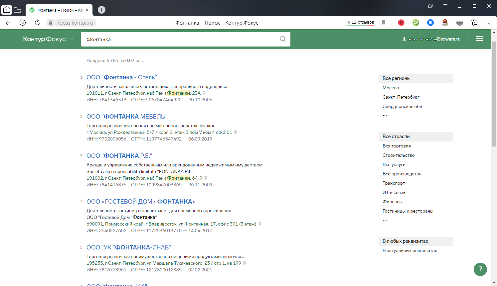Click Найдено 6 785 results count text
This screenshot has width=497, height=286.
coord(115,60)
